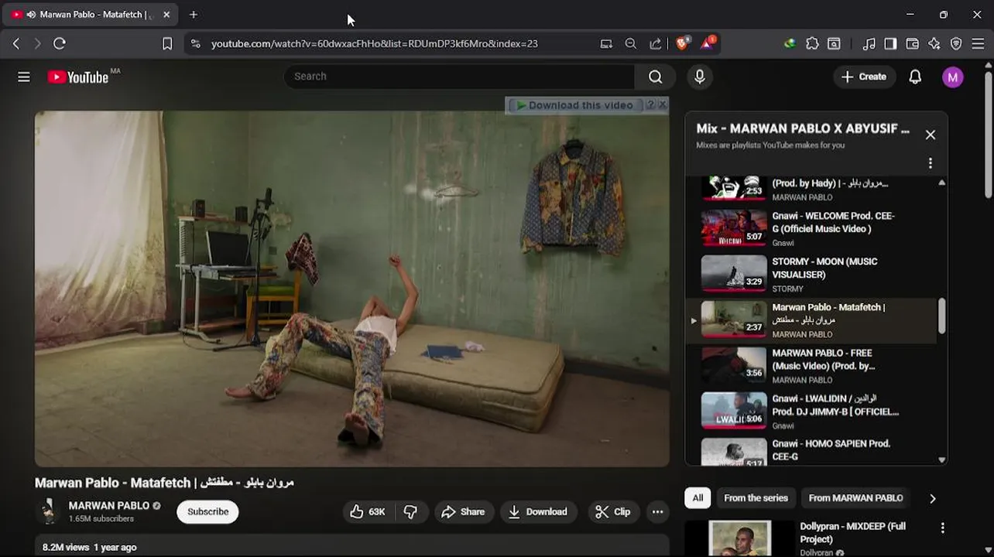
Task: Click the 8.2M views description text
Action: pos(89,547)
